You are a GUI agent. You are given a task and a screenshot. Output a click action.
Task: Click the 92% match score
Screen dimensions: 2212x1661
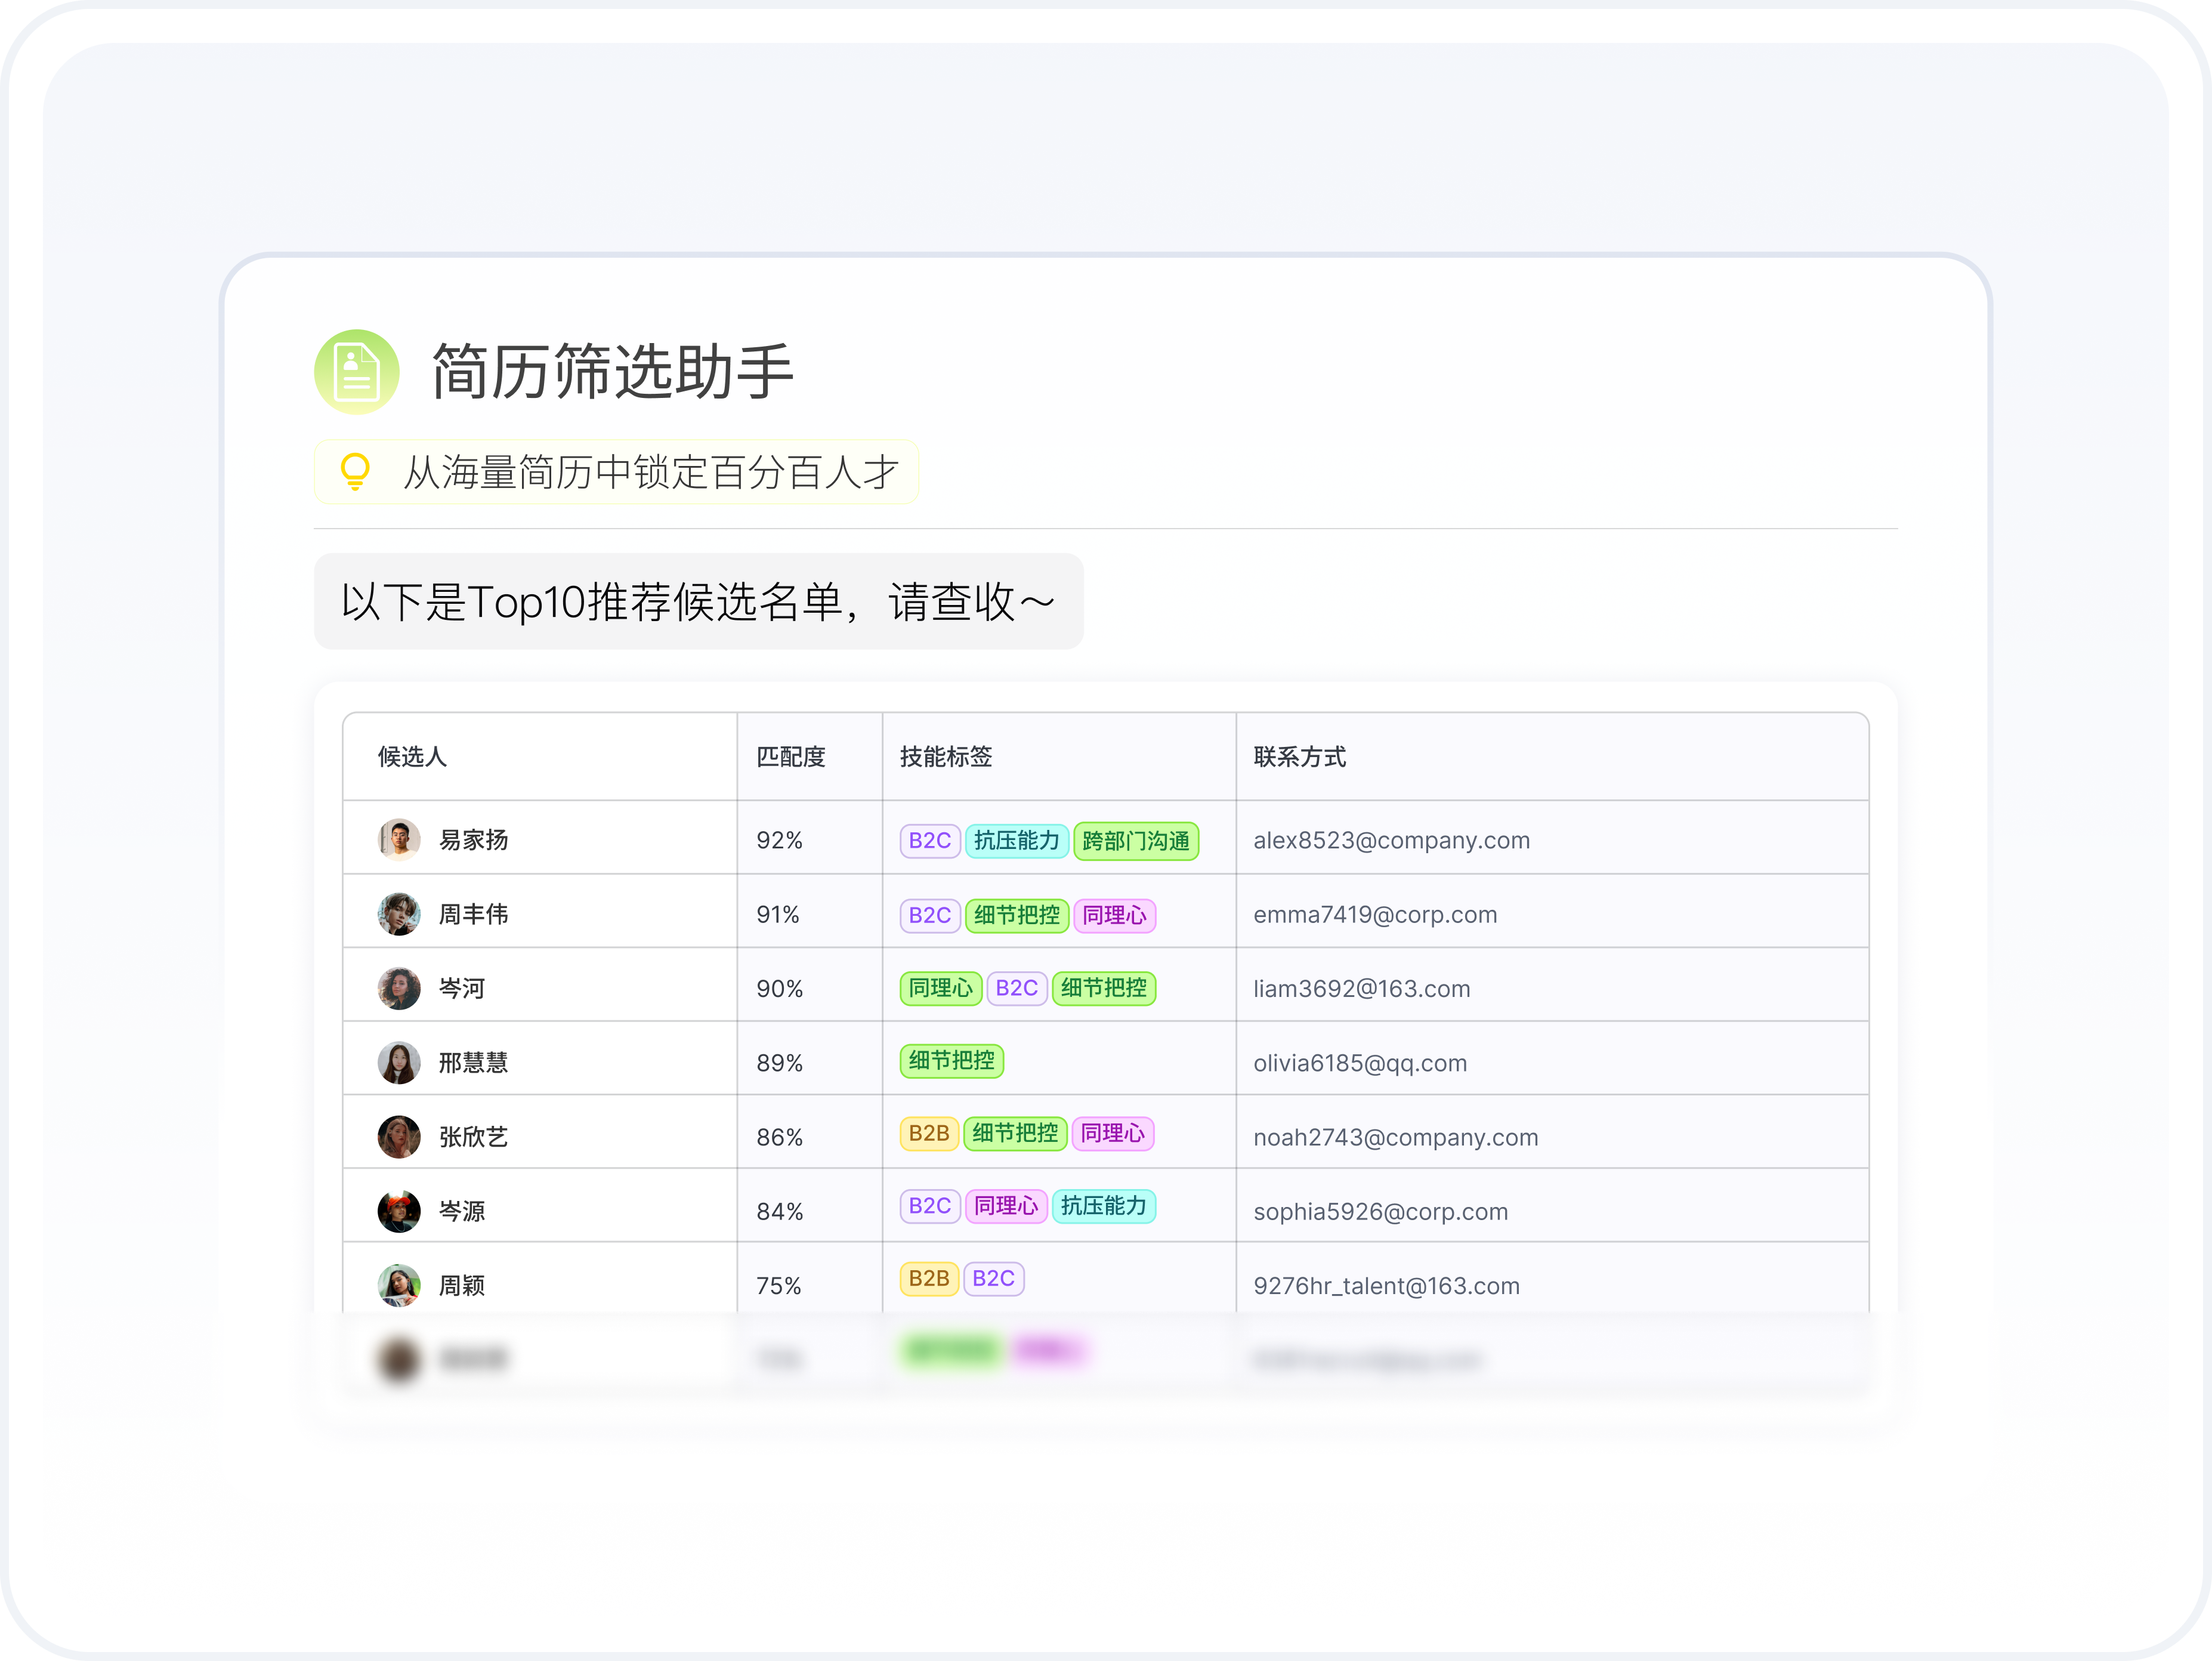pyautogui.click(x=780, y=840)
